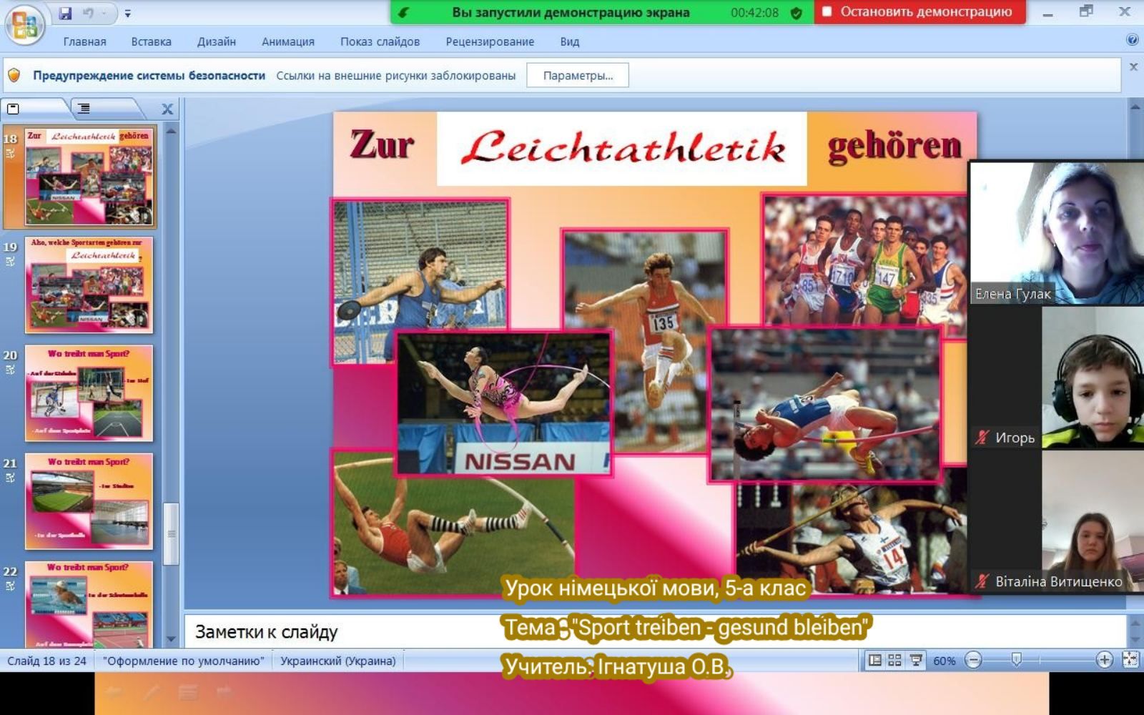
Task: Switch to Slide Sorter view
Action: coord(894,660)
